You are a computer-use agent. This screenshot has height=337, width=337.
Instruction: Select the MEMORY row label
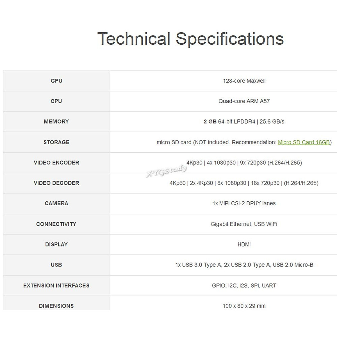click(56, 122)
